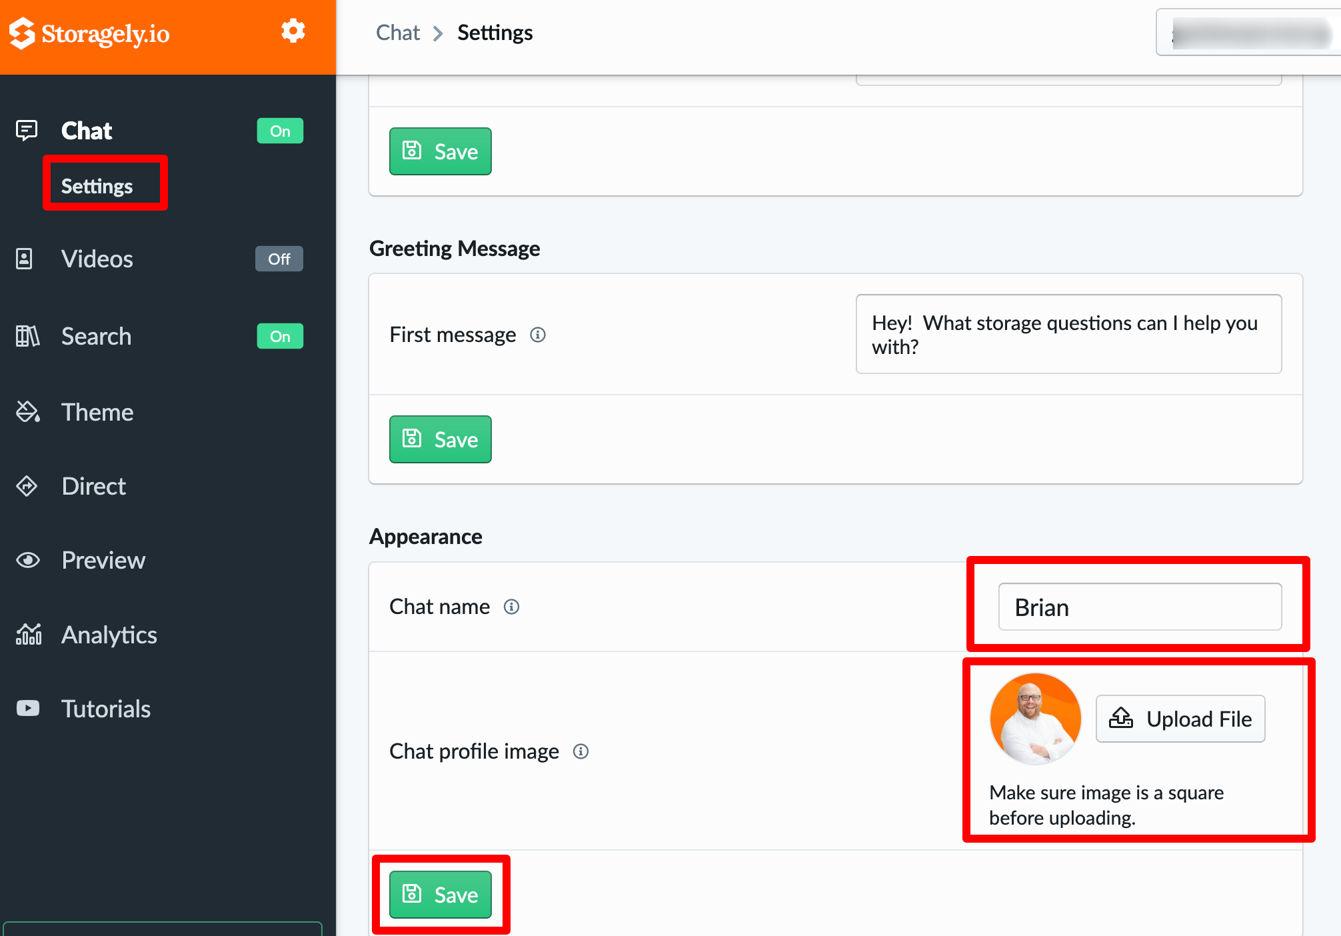Open the Search section
Screen dimensions: 1341x936
tap(97, 336)
